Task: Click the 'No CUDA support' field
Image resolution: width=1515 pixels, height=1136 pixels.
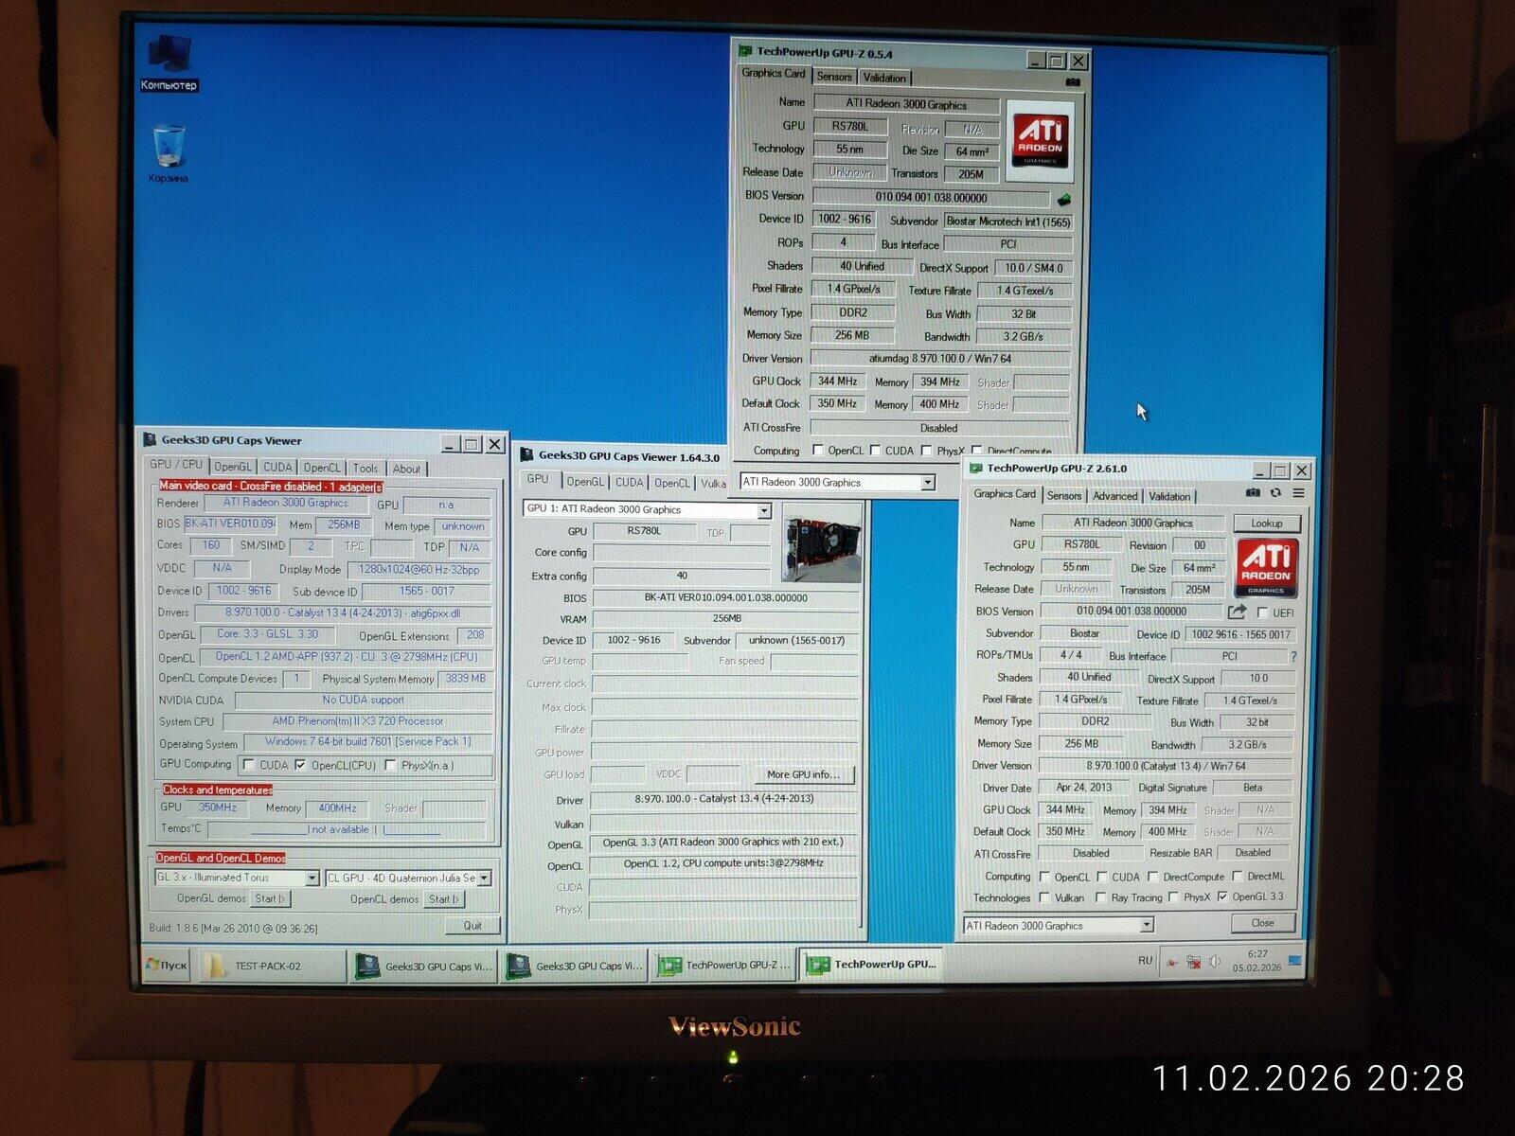Action: pyautogui.click(x=363, y=701)
